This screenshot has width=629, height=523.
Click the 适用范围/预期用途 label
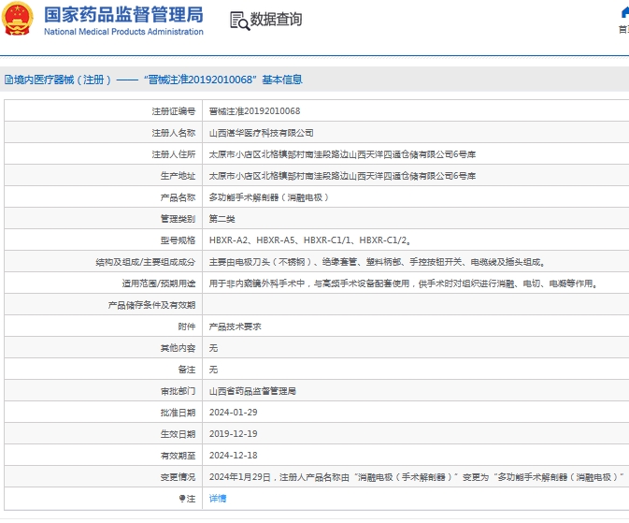click(159, 283)
